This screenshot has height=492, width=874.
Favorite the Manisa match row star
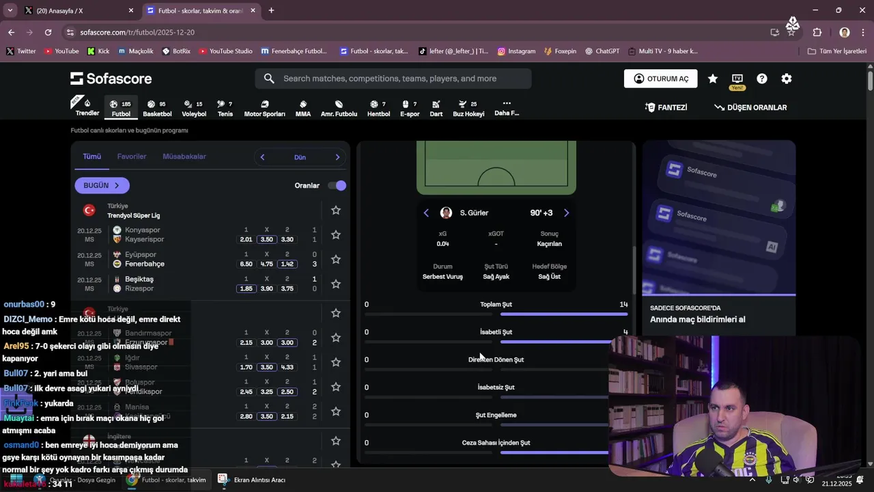(x=336, y=411)
